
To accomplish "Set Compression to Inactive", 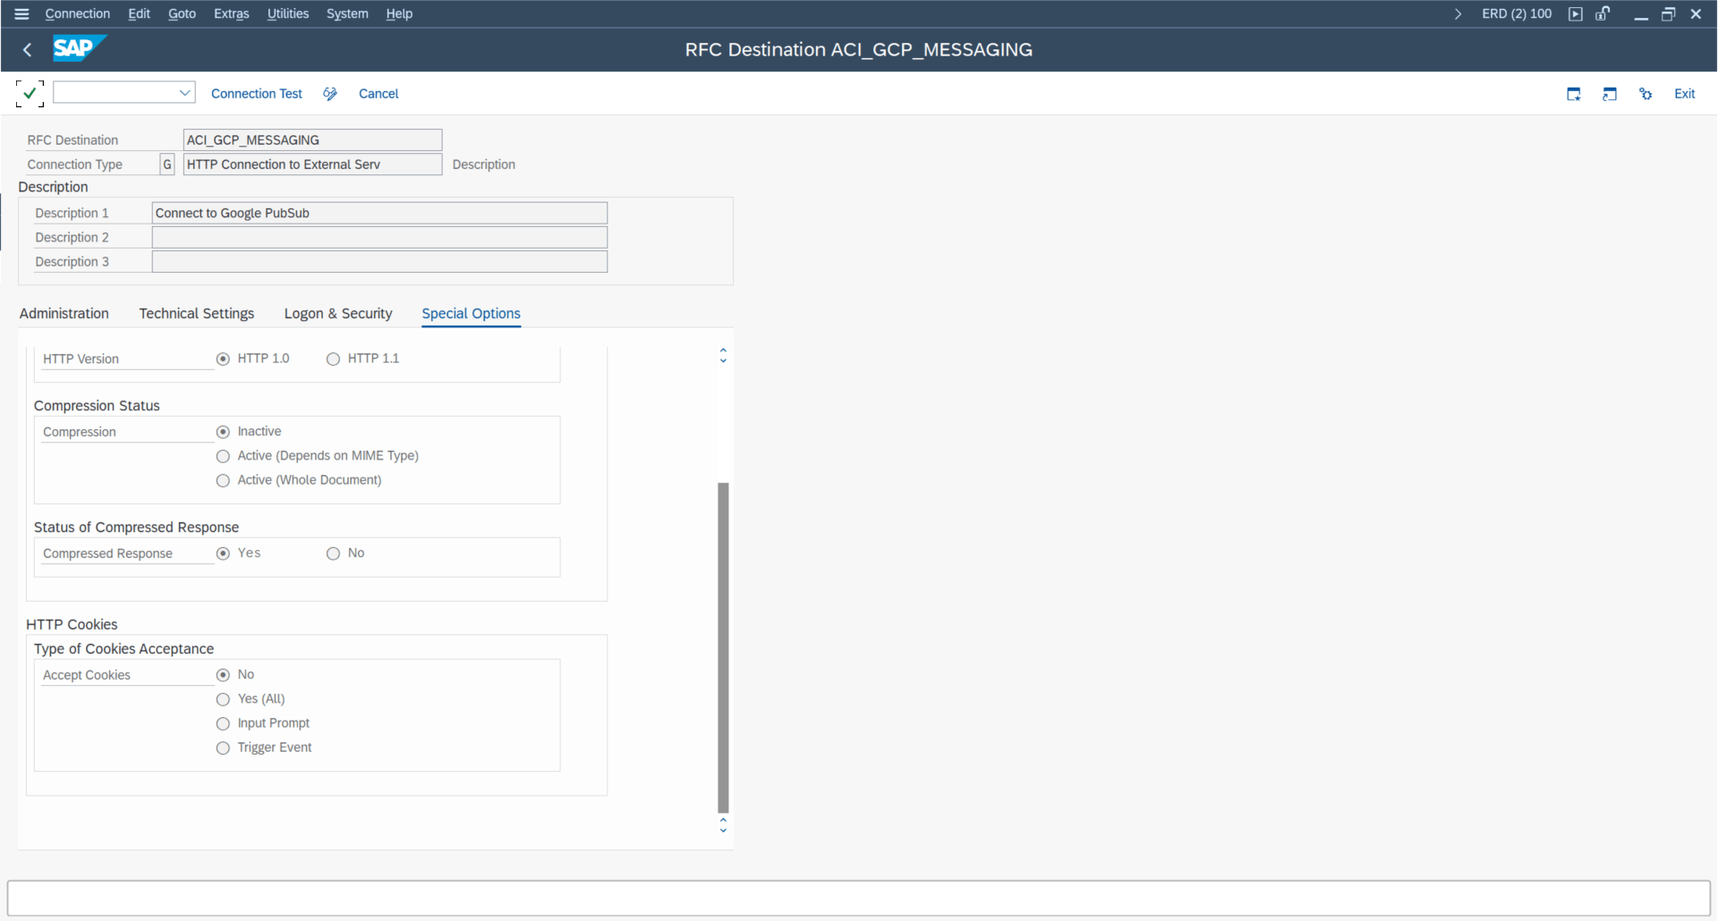I will (x=223, y=432).
